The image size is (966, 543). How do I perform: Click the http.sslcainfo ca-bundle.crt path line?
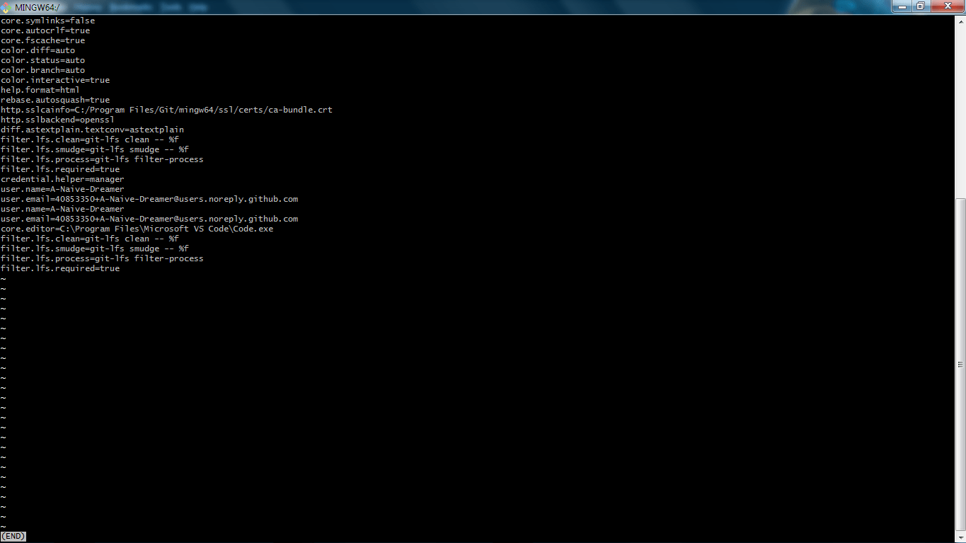point(166,110)
